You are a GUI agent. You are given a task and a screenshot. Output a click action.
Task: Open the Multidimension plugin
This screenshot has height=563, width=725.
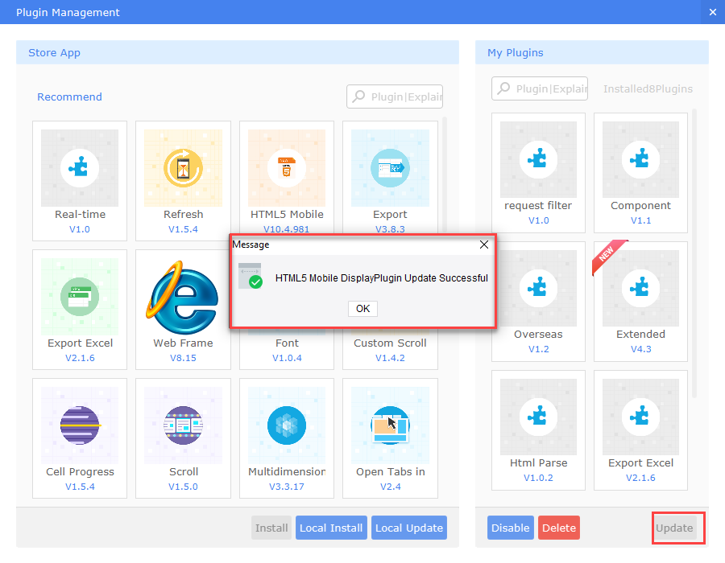point(286,425)
